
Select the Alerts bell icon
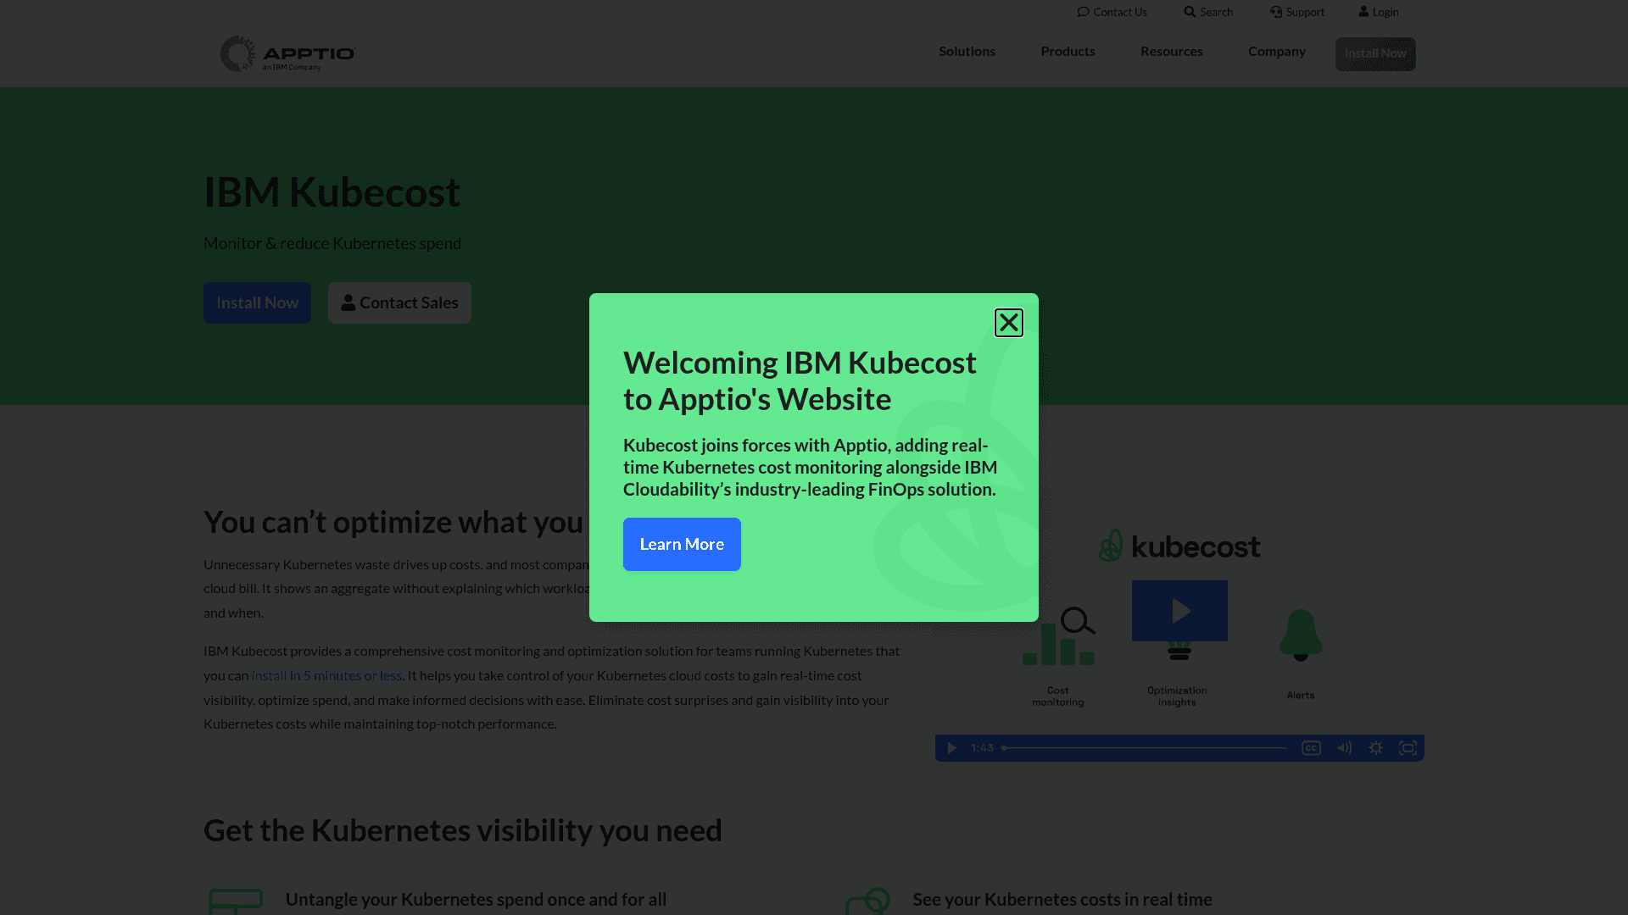click(1301, 634)
